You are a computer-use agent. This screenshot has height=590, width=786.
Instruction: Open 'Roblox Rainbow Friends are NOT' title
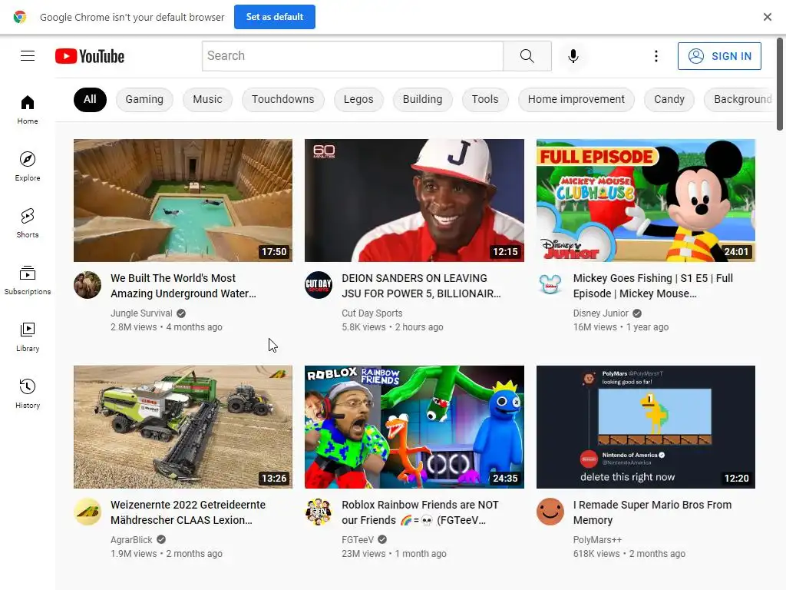[x=420, y=512]
